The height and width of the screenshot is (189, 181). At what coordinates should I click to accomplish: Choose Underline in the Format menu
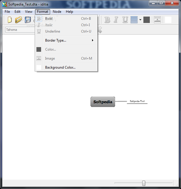[x=66, y=31]
